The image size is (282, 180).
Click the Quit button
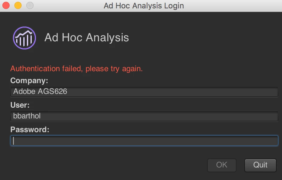pyautogui.click(x=260, y=165)
